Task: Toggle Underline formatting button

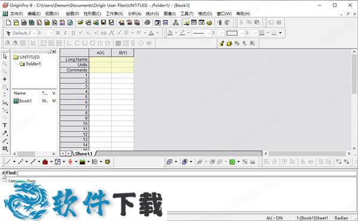Action: [73, 33]
